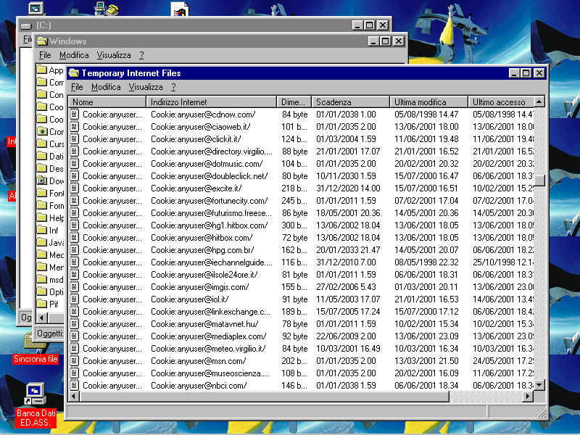Viewport: 580px width, 435px height.
Task: Select the hitbox.com/ cookie icon (72 byte)
Action: (x=75, y=238)
